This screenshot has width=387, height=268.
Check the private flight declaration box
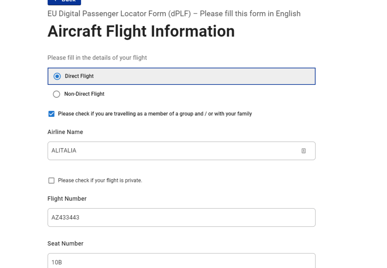pos(51,180)
